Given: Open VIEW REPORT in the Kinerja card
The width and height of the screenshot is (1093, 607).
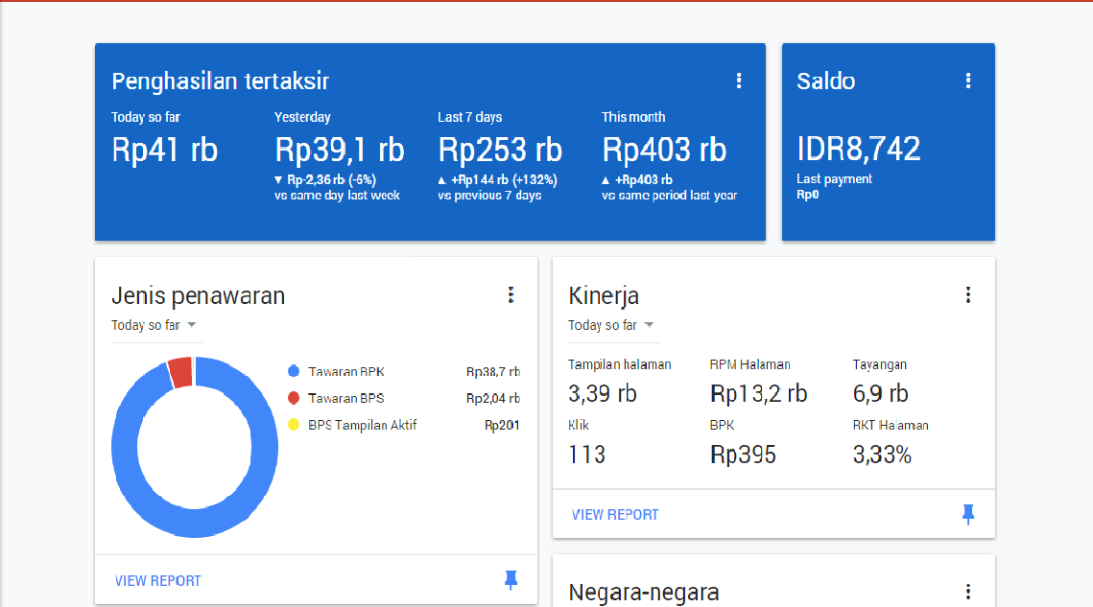Looking at the screenshot, I should point(615,515).
